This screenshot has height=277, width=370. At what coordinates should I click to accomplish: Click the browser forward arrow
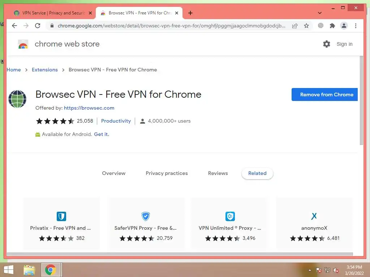pos(26,26)
